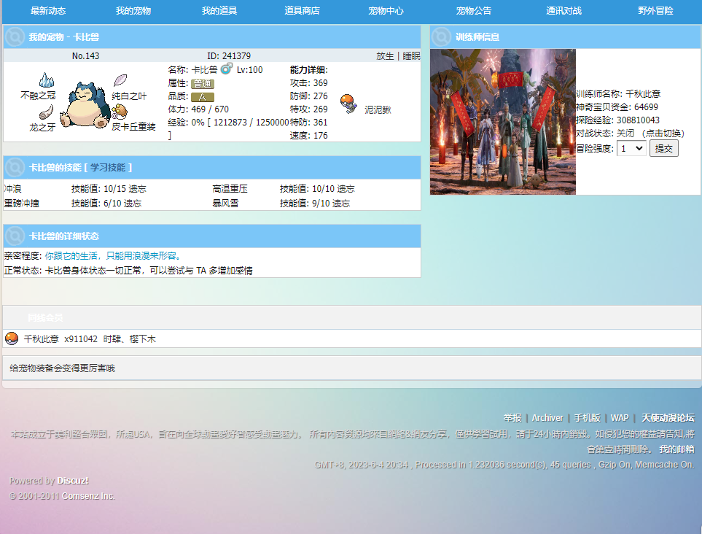
Task: Open the 我的道具 menu
Action: click(x=219, y=11)
